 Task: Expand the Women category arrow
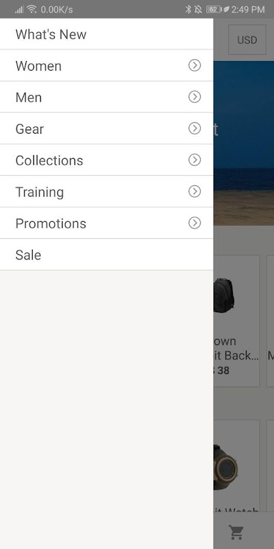pyautogui.click(x=195, y=65)
